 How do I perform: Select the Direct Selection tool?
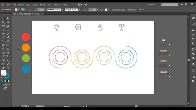click(8, 19)
